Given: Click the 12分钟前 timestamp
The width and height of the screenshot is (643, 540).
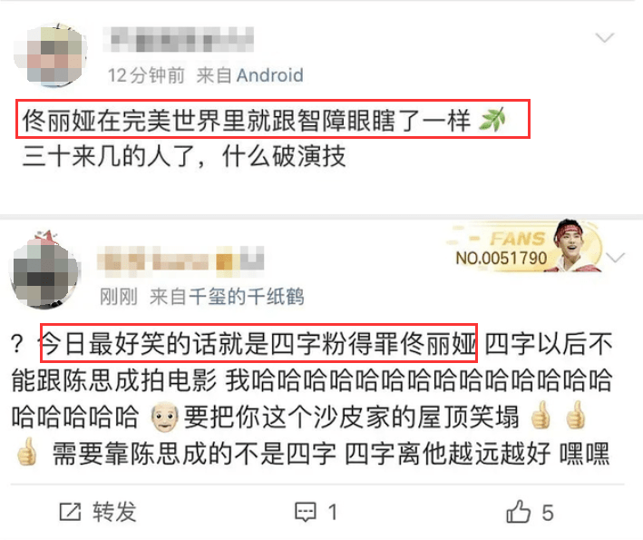Looking at the screenshot, I should pyautogui.click(x=146, y=75).
